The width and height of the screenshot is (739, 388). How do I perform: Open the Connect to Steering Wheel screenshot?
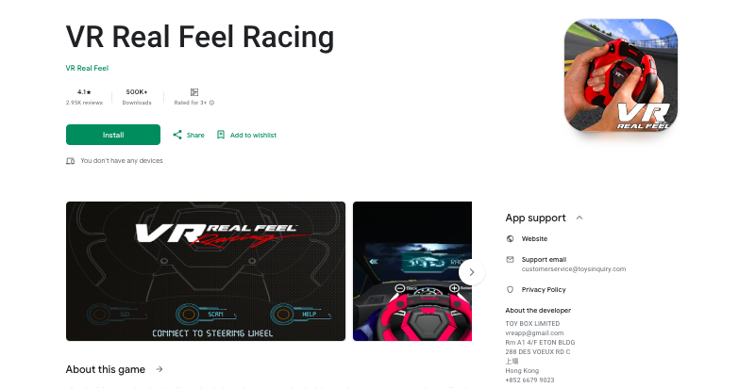(206, 271)
